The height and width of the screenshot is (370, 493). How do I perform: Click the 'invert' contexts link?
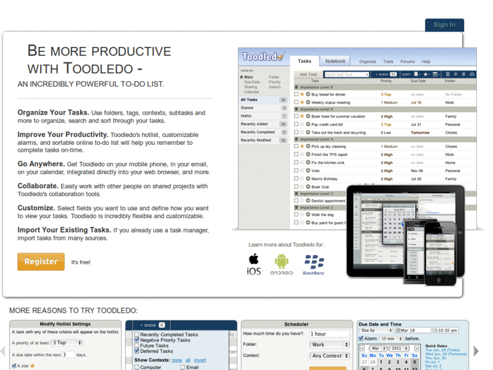(x=200, y=360)
